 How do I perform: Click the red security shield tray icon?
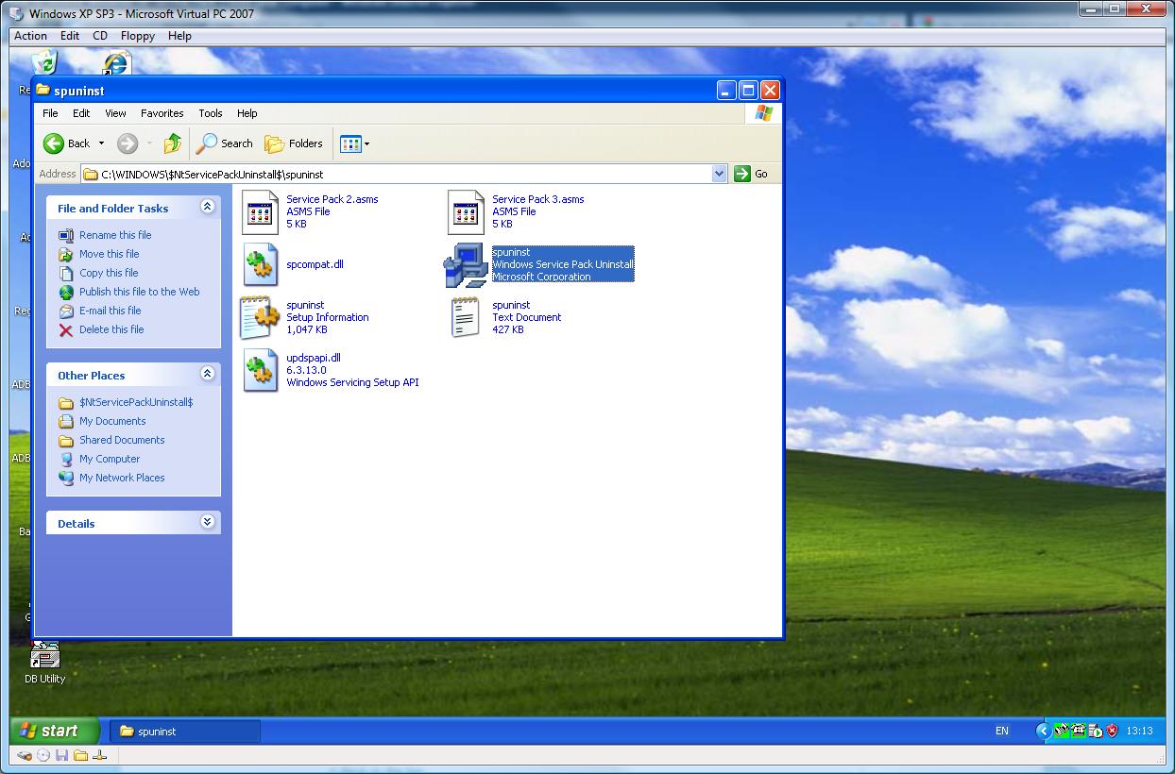click(1112, 731)
